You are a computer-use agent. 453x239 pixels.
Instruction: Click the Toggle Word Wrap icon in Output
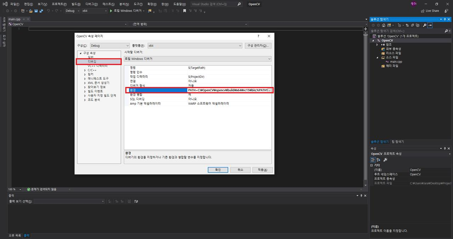point(136,201)
